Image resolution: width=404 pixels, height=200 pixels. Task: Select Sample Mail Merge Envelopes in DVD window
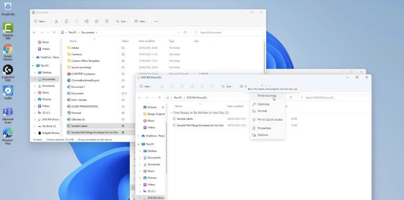(198, 125)
